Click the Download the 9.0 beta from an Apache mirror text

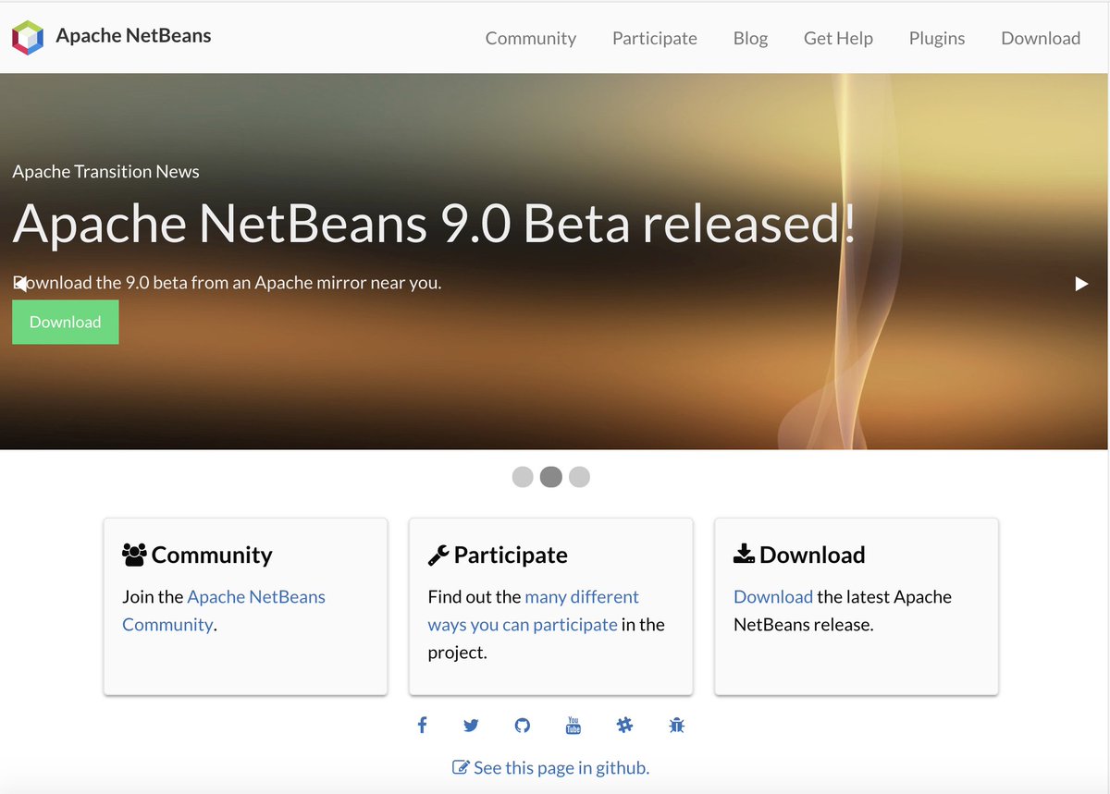[x=227, y=283]
